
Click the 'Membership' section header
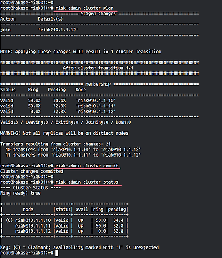click(x=98, y=84)
